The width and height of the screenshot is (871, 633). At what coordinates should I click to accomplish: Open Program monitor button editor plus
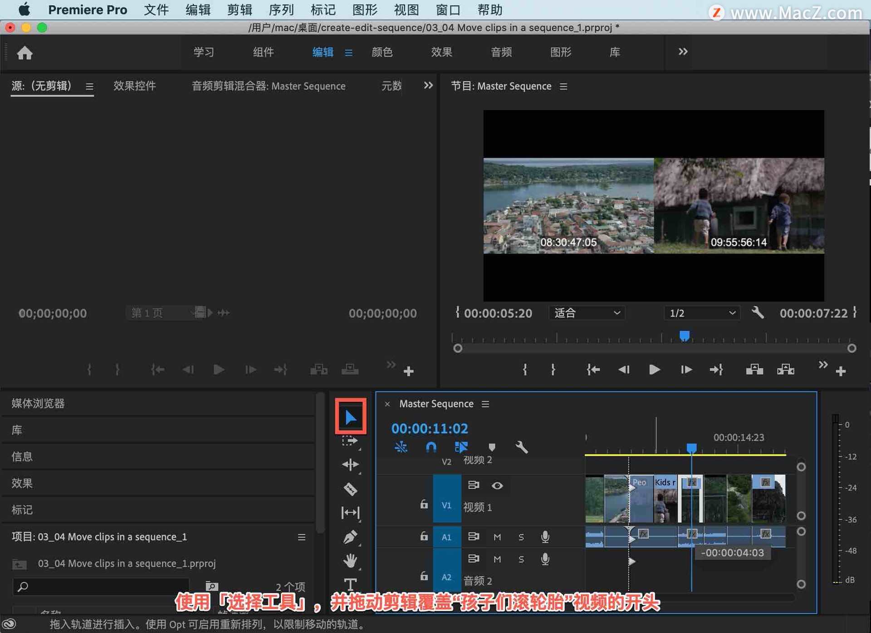(841, 371)
